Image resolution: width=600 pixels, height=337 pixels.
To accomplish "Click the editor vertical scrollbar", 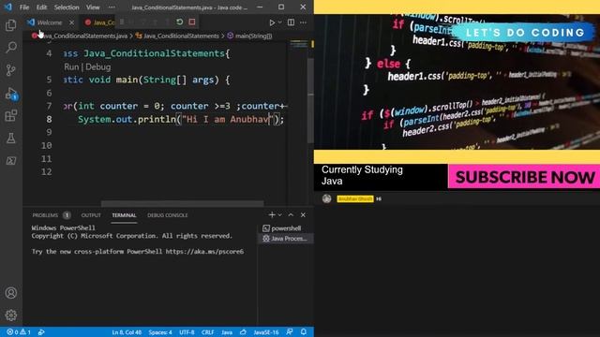I will point(310,100).
